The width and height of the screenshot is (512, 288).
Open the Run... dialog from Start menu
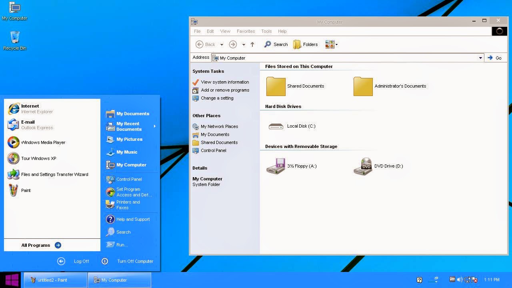point(117,245)
